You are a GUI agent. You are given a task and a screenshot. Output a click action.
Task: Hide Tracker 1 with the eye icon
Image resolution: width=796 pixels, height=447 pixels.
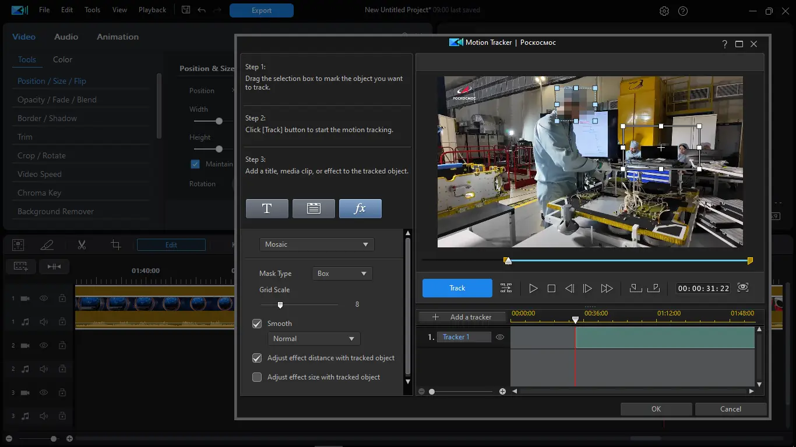[x=500, y=337]
